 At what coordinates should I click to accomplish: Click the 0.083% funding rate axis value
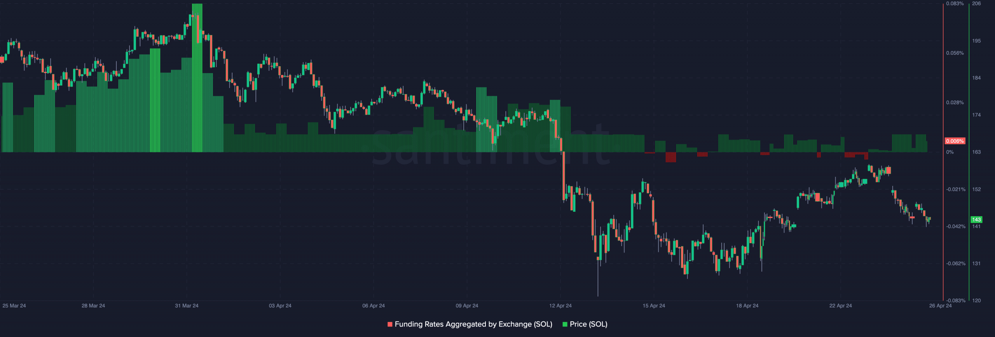[955, 3]
